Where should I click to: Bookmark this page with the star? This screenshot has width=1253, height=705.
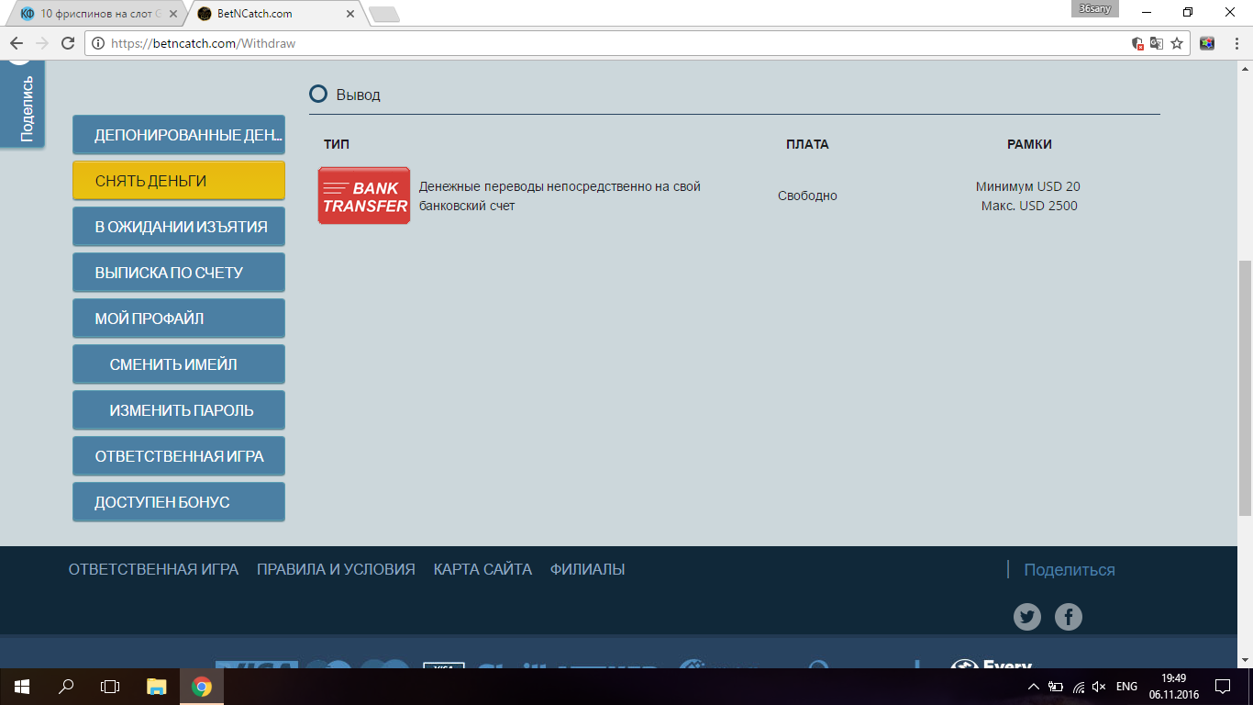[1177, 43]
